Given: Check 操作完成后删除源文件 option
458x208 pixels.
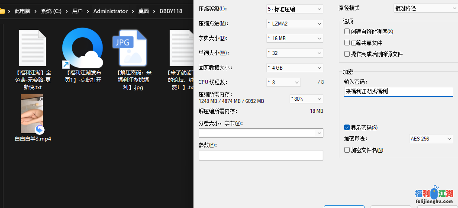Looking at the screenshot, I should click(347, 54).
